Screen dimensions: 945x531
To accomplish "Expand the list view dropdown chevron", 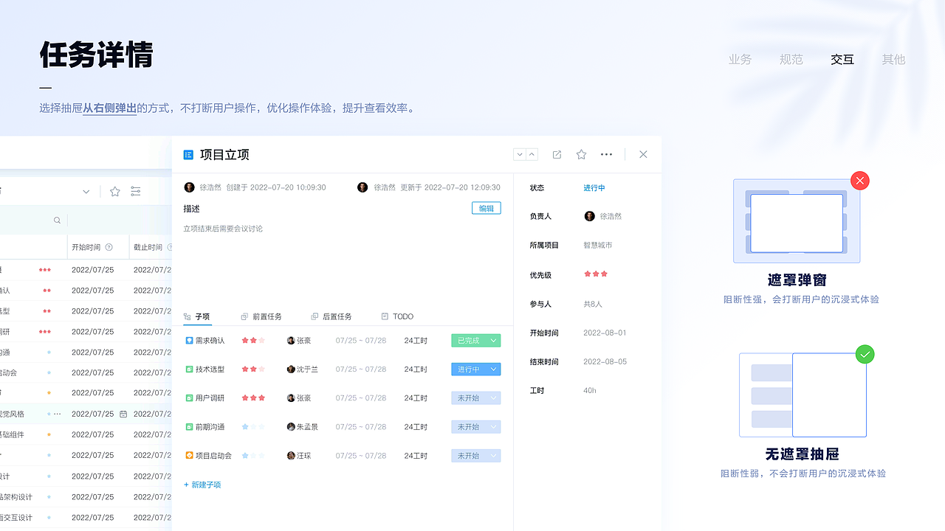I will pyautogui.click(x=86, y=192).
